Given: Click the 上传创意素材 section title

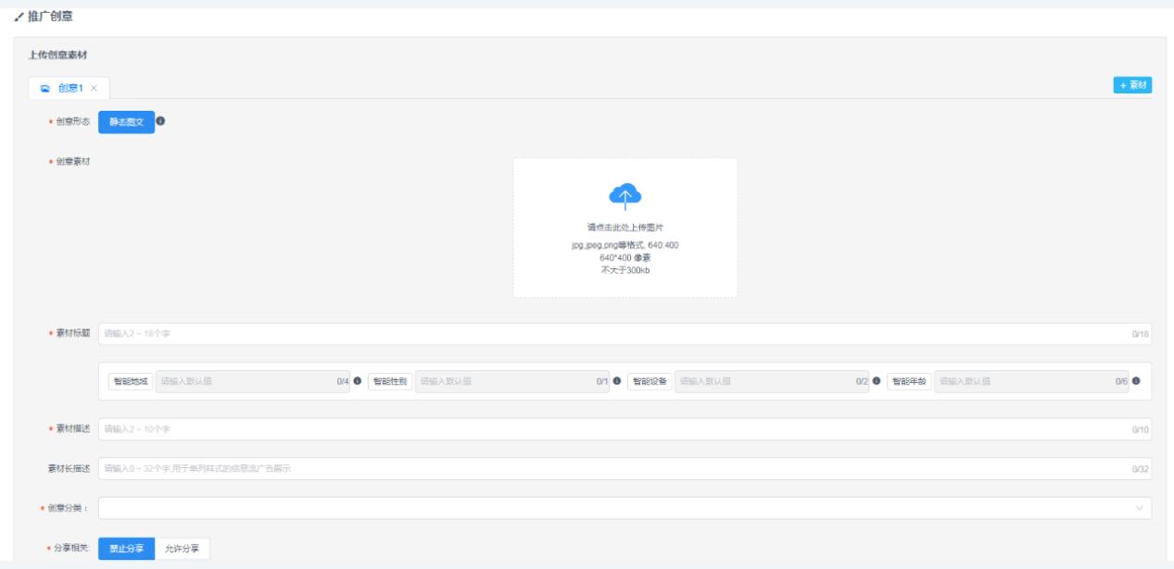Looking at the screenshot, I should [x=57, y=56].
